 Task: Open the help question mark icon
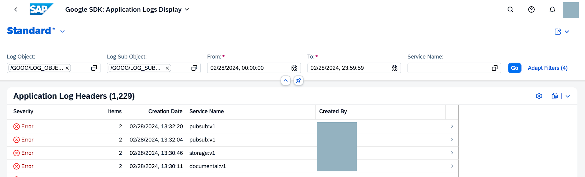point(531,9)
